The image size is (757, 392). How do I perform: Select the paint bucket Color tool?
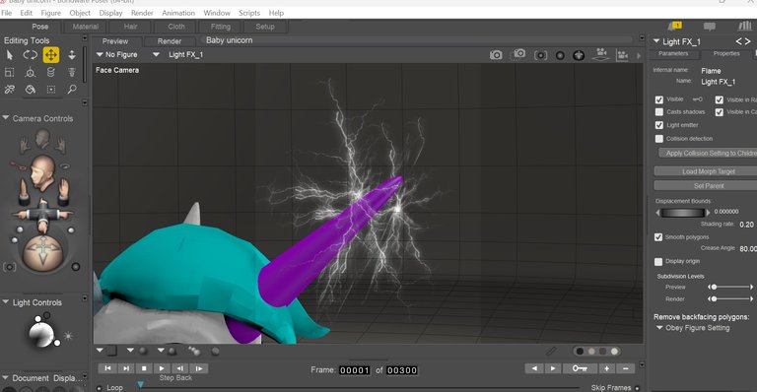[x=30, y=90]
